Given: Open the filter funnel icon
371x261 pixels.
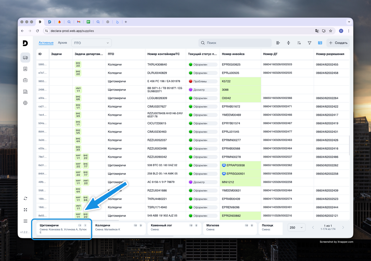Looking at the screenshot, I should tap(309, 43).
